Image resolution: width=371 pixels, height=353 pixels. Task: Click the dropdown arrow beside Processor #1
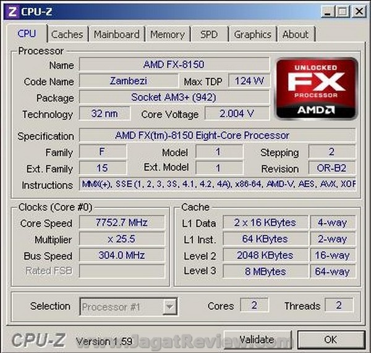tap(169, 307)
